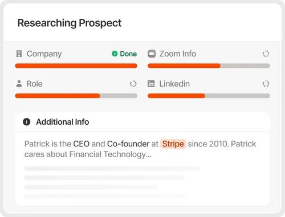The width and height of the screenshot is (285, 217).
Task: Click the highlighted Stripe tag
Action: point(173,144)
